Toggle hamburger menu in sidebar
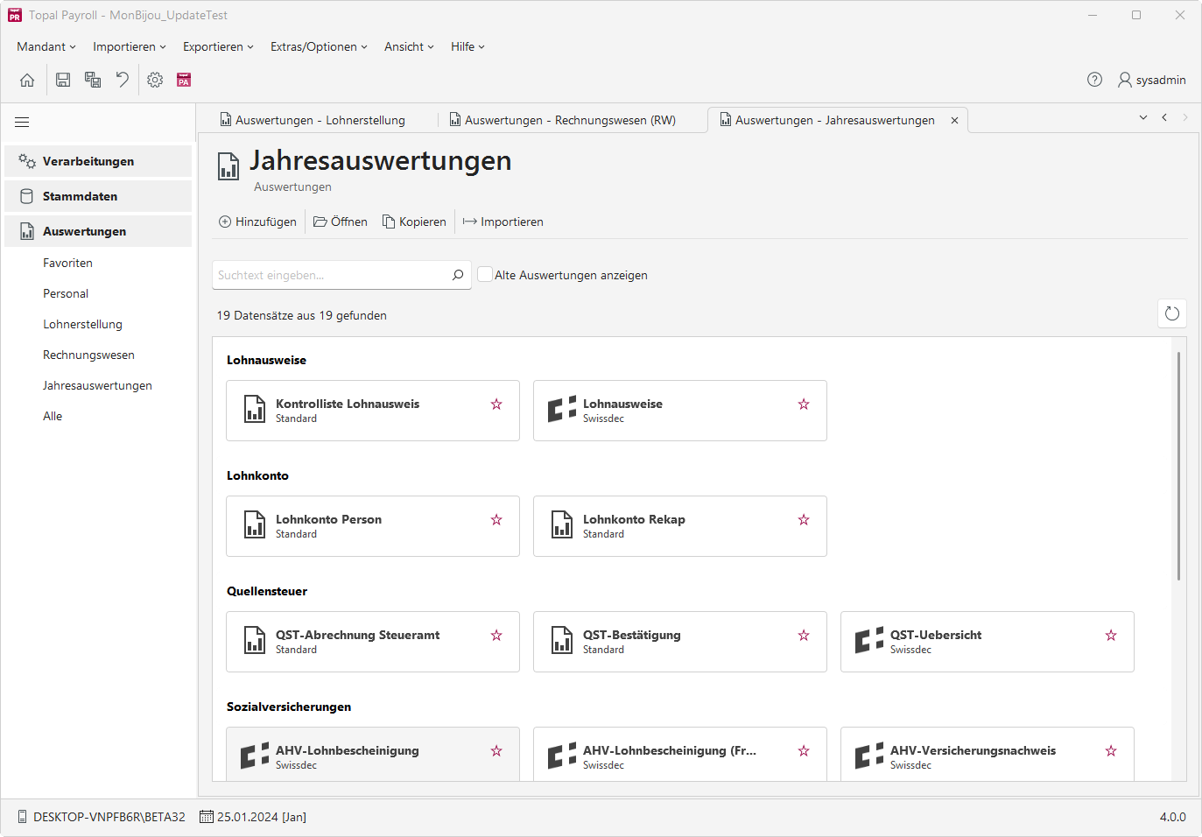1202x837 pixels. pos(22,123)
